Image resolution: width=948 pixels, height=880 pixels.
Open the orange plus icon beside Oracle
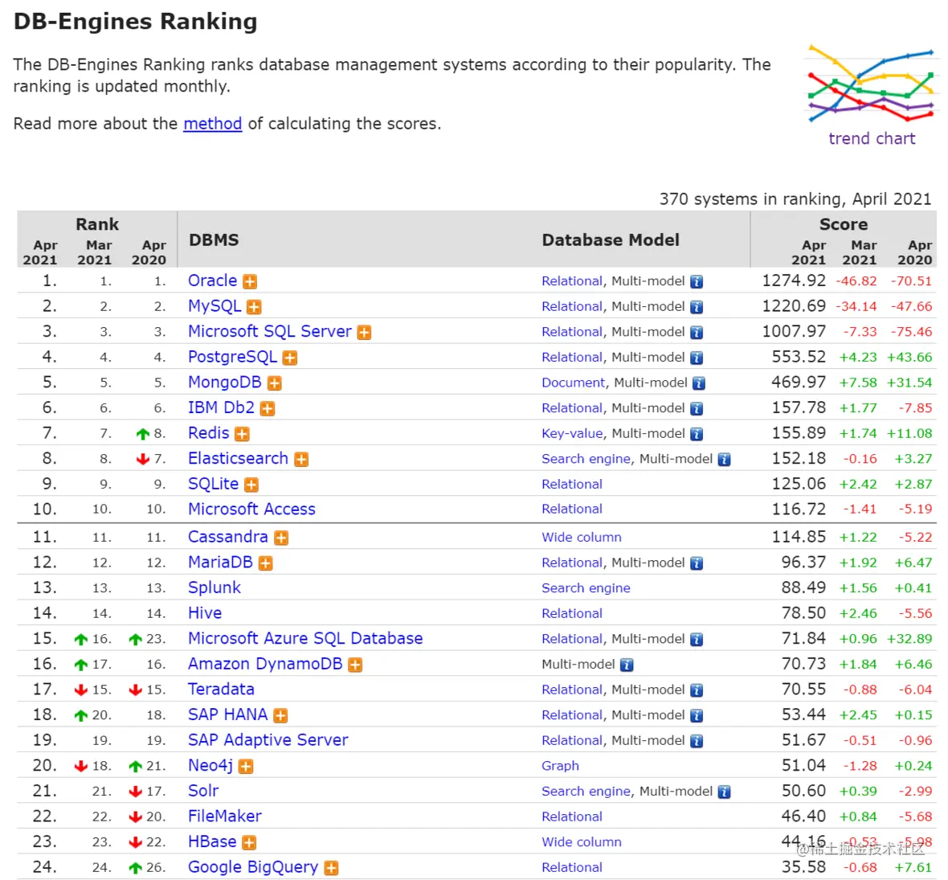(250, 281)
